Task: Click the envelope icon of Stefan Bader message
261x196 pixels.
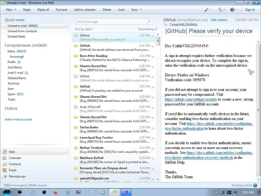Action: (76, 128)
